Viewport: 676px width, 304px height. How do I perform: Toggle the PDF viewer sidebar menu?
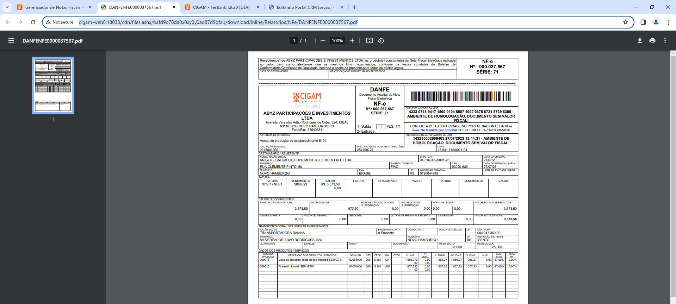pyautogui.click(x=11, y=40)
